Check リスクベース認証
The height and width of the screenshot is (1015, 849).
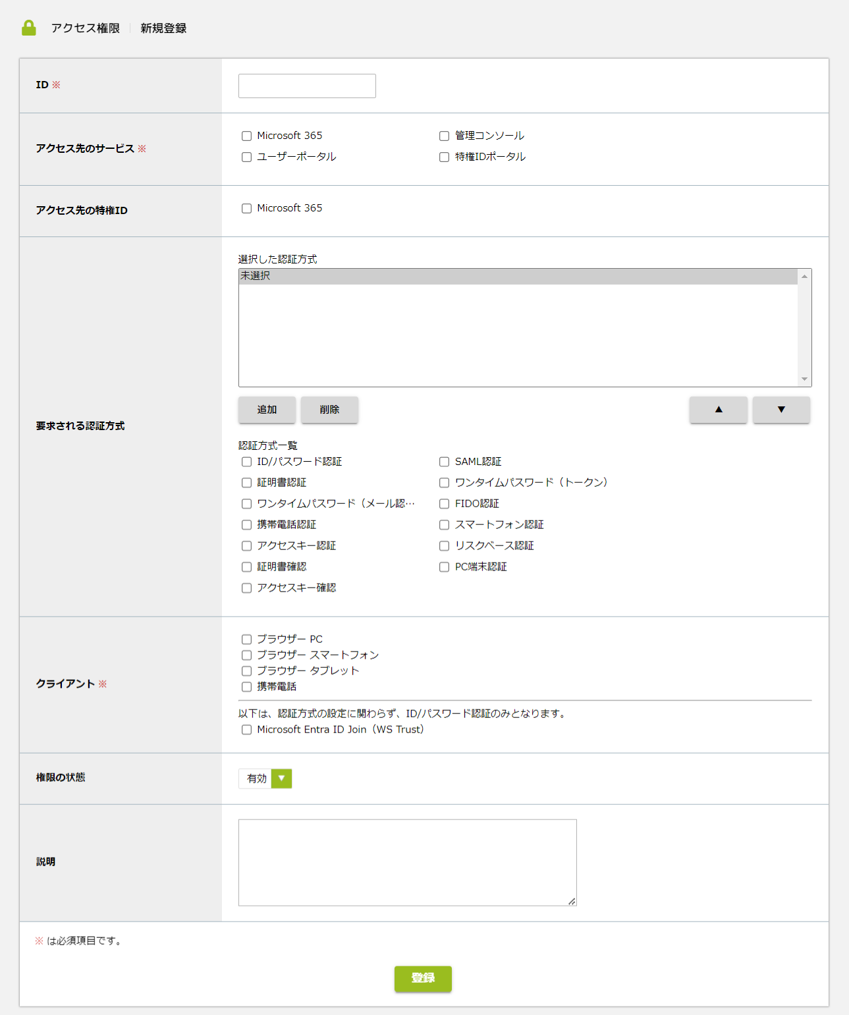coord(444,545)
